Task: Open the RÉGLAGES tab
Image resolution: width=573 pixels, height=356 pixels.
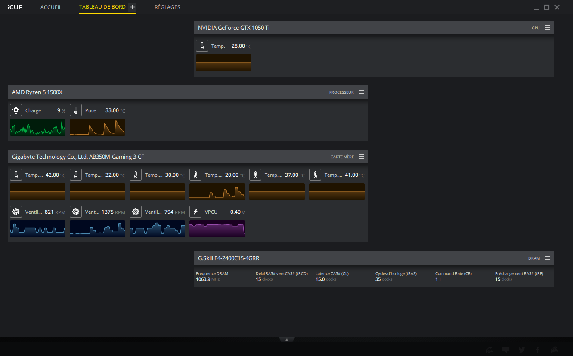Action: click(167, 7)
